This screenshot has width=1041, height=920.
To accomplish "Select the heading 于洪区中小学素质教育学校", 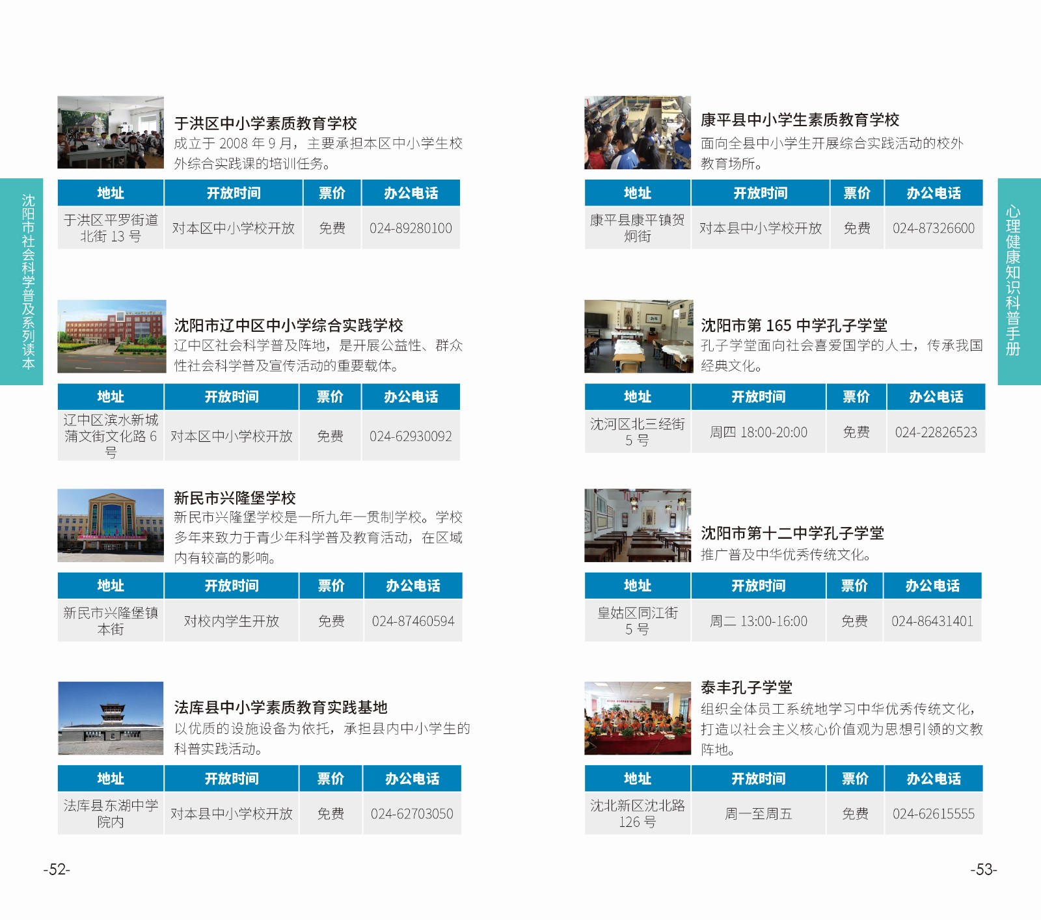I will [265, 123].
